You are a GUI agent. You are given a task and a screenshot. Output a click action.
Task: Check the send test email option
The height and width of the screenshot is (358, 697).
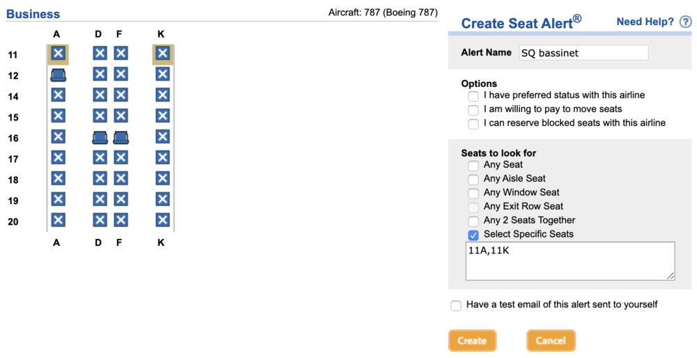pos(456,306)
